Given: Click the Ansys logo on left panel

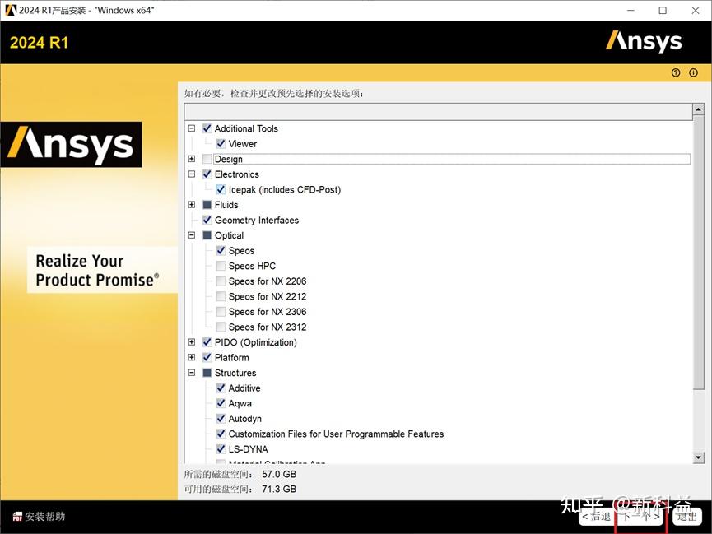Looking at the screenshot, I should click(72, 145).
